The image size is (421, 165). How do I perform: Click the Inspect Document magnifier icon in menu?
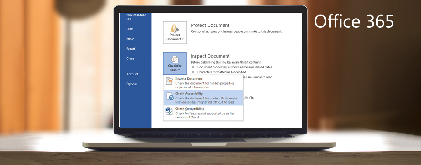coord(169,81)
